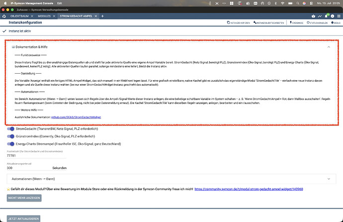The width and height of the screenshot is (343, 222).
Task: Open the community.symcon.de forum link
Action: [249, 189]
